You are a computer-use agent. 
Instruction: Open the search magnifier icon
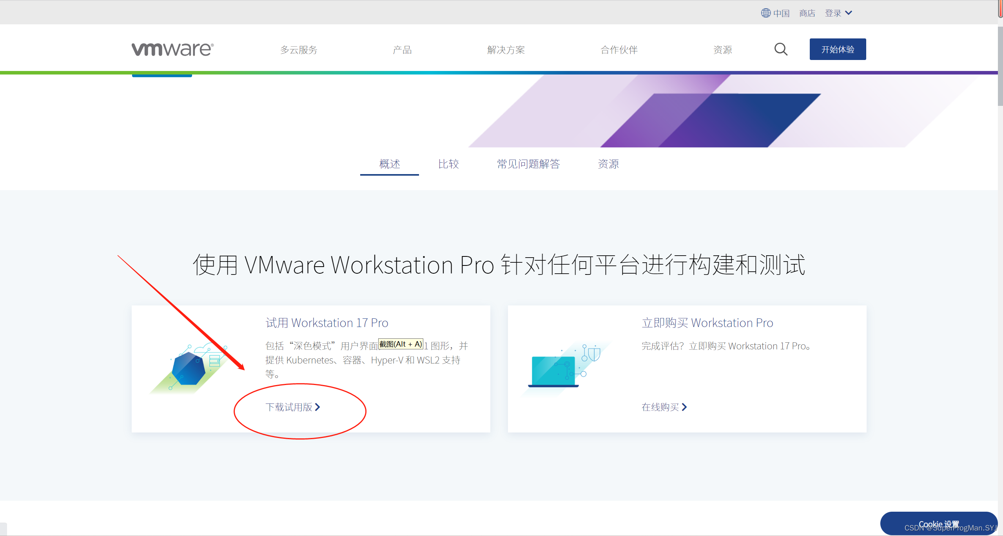pyautogui.click(x=781, y=49)
